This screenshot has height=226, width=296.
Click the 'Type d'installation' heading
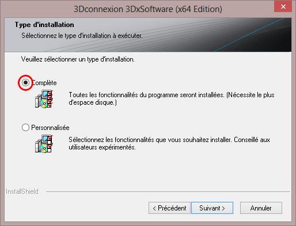44,25
